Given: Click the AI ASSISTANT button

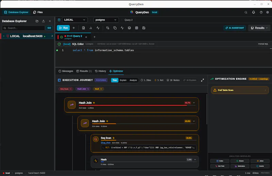Looking at the screenshot, I should (x=235, y=28).
